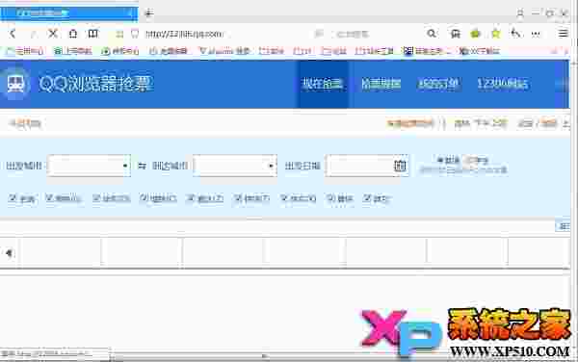Viewport: 578px width, 362px height.
Task: Go back with the browser back arrow
Action: [x=13, y=34]
